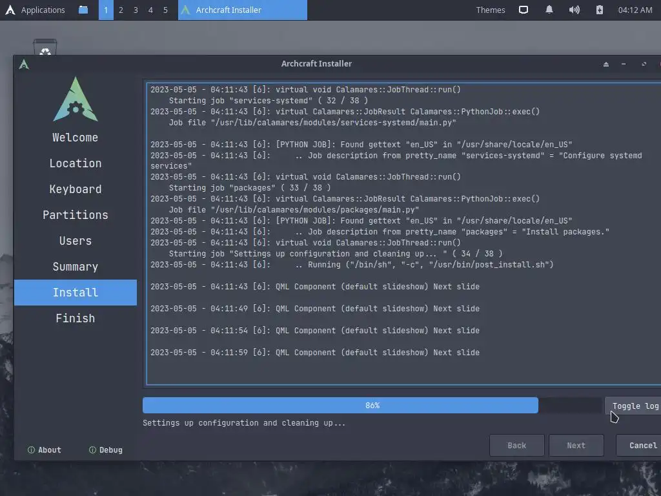Select the Users step in sidebar

click(76, 241)
